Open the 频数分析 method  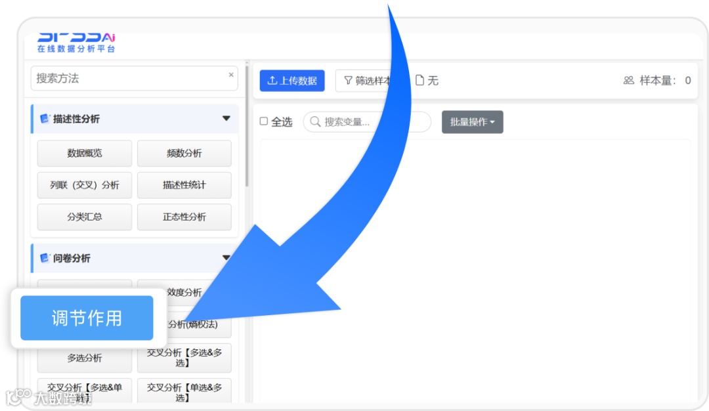(184, 153)
